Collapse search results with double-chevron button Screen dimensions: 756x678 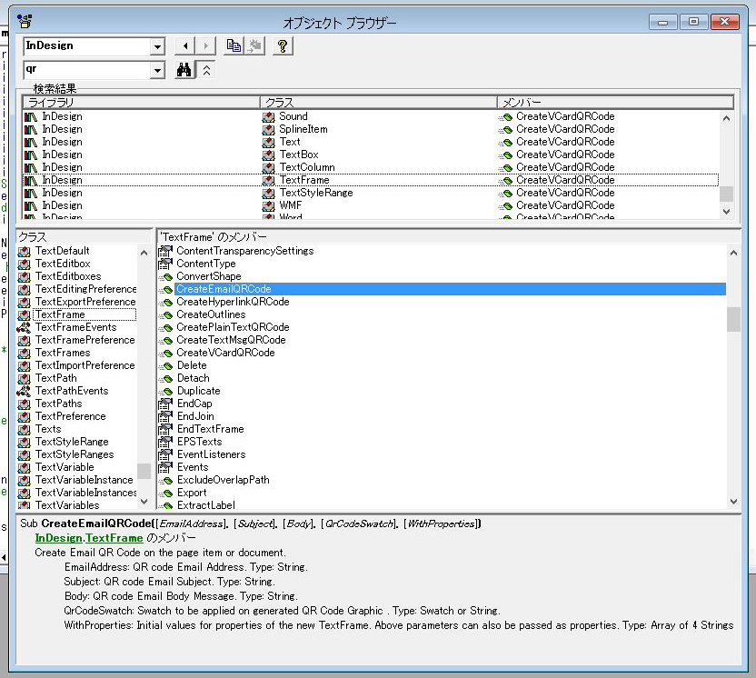(x=206, y=70)
